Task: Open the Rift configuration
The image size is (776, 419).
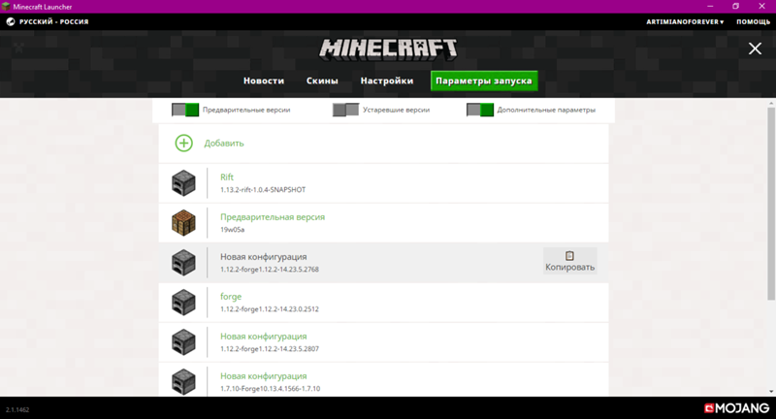Action: pyautogui.click(x=383, y=183)
